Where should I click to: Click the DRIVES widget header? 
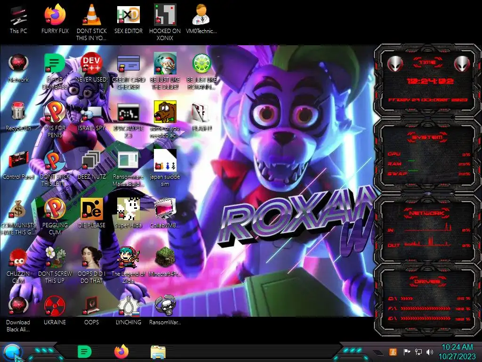[x=427, y=281]
